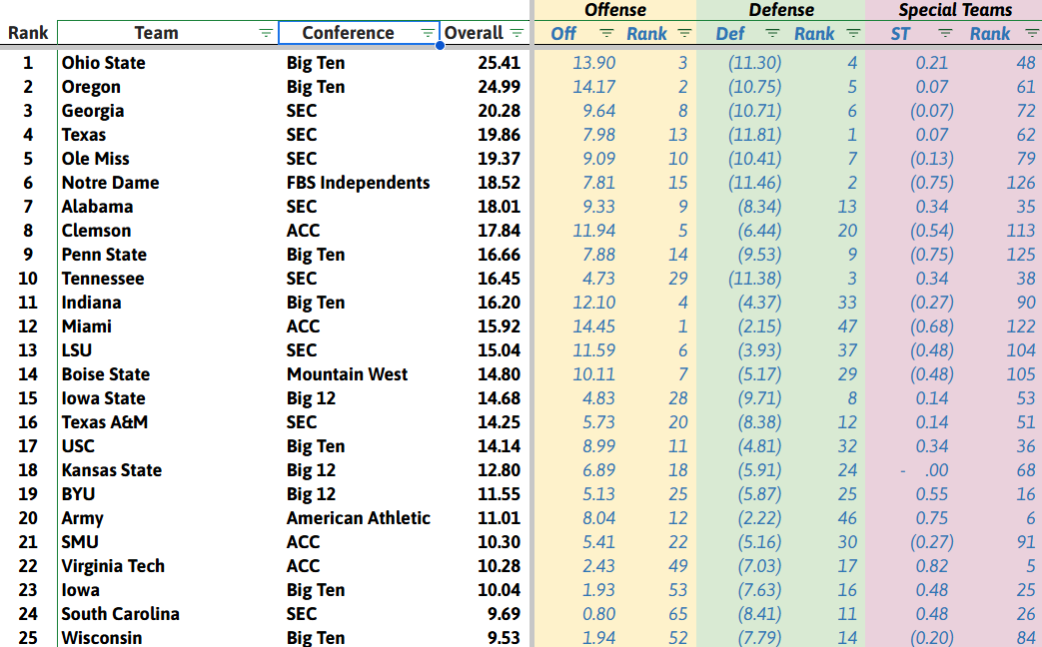Select the Miami team cell
Screen dimensions: 1042x647
coord(86,326)
